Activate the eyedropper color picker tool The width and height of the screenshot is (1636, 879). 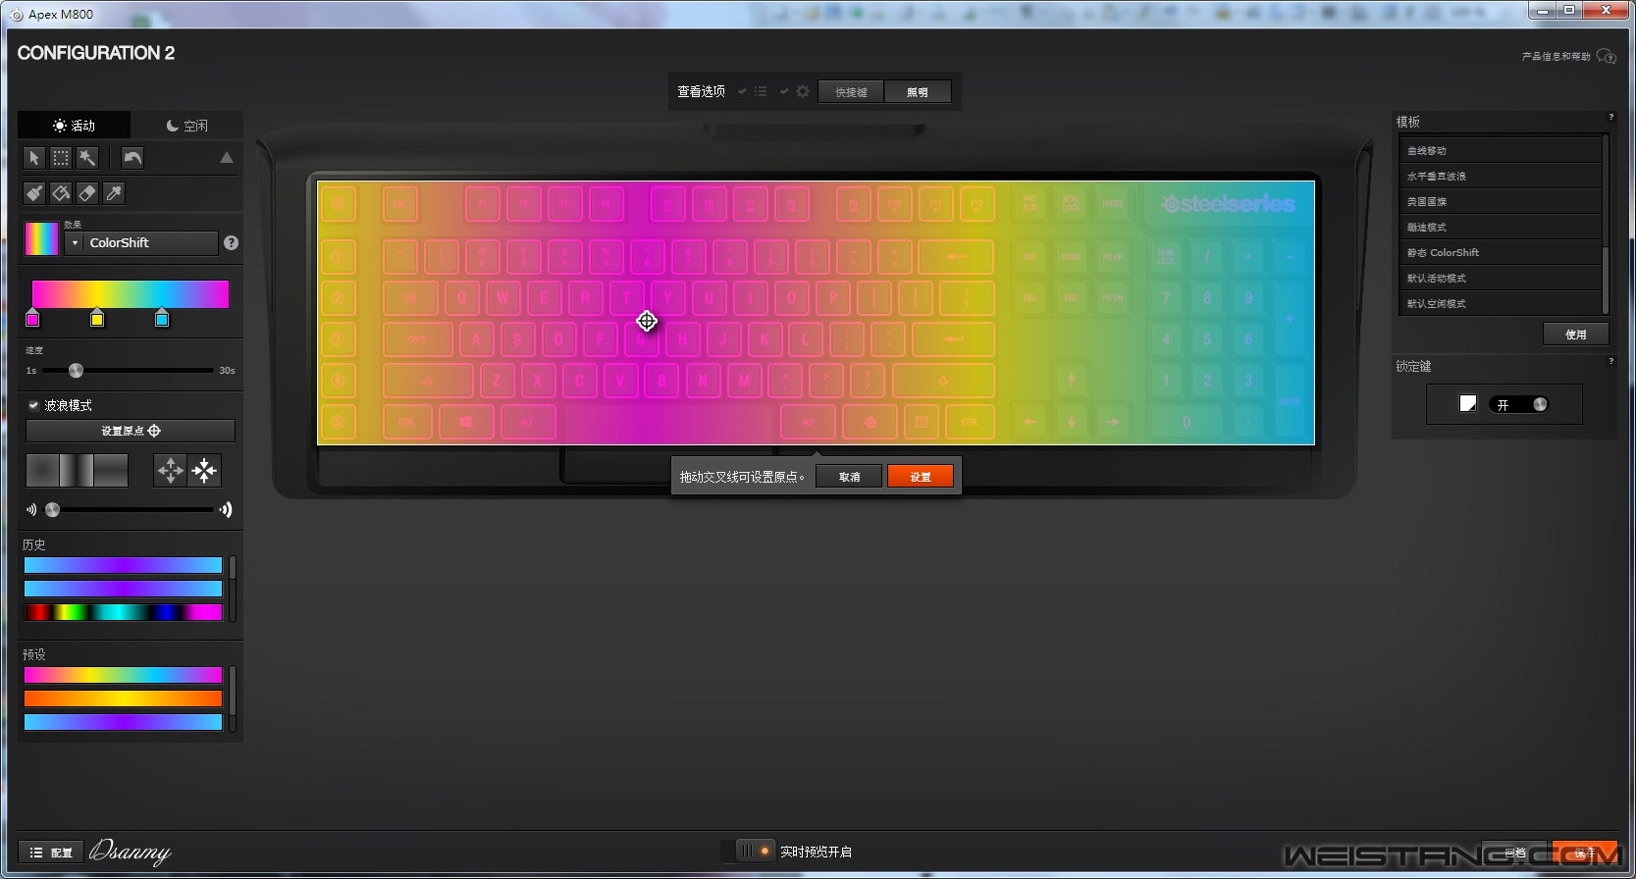tap(114, 193)
